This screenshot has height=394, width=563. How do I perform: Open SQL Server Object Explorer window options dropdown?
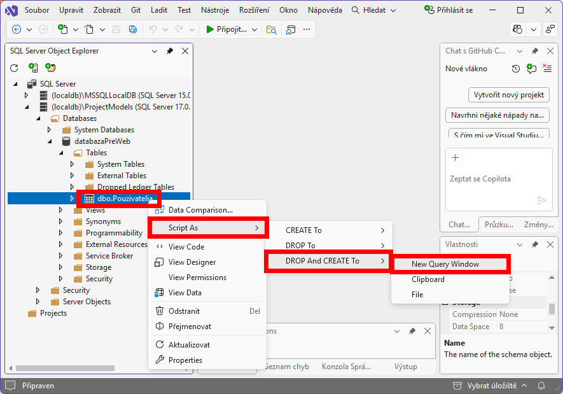tap(155, 51)
